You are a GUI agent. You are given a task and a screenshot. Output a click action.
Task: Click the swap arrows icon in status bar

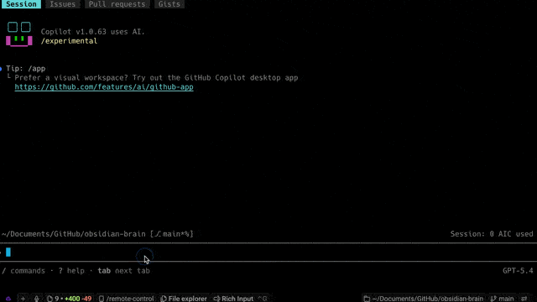tap(524, 299)
